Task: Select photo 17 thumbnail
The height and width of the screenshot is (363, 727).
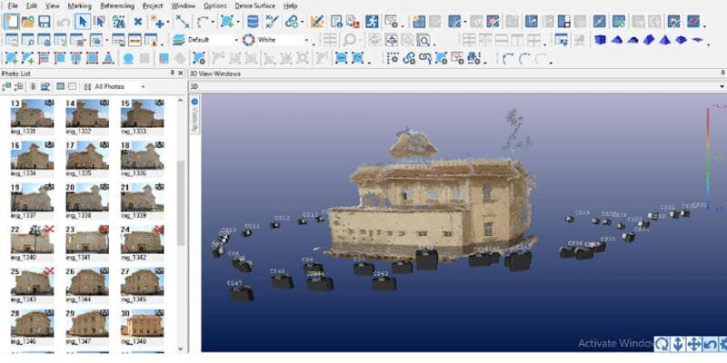Action: pos(87,155)
